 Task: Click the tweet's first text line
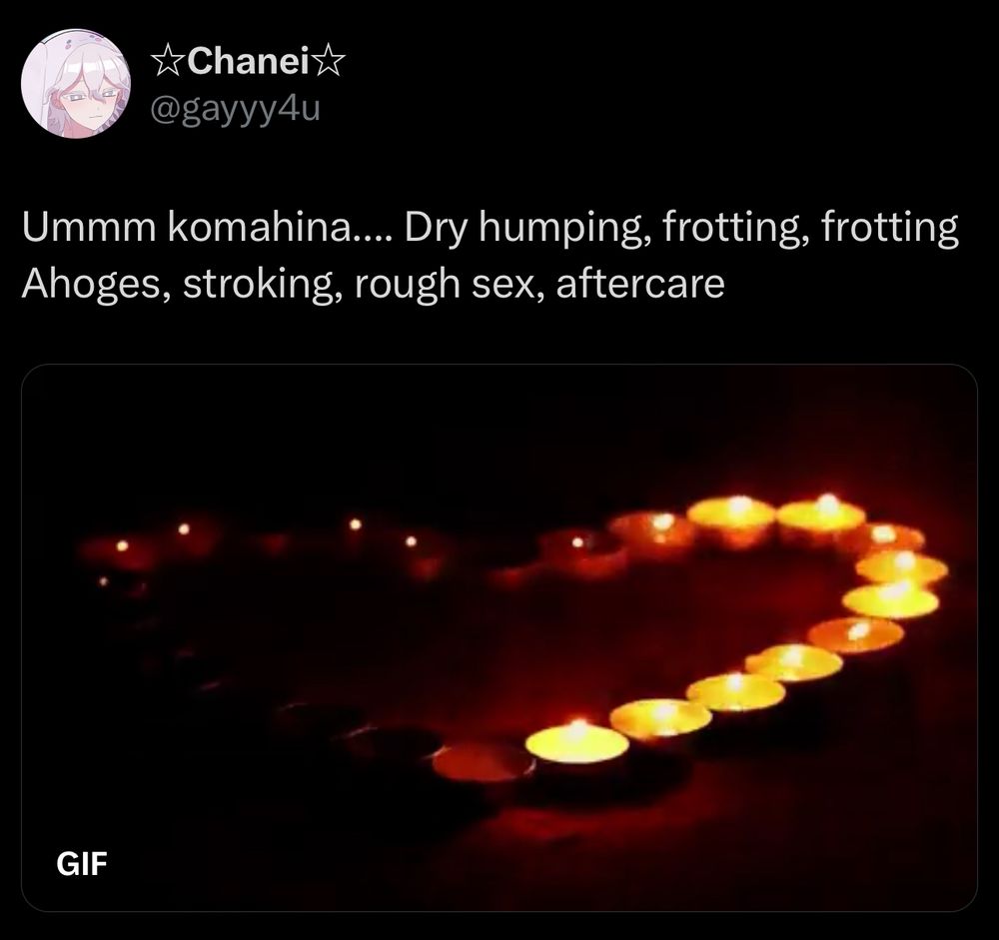(490, 229)
